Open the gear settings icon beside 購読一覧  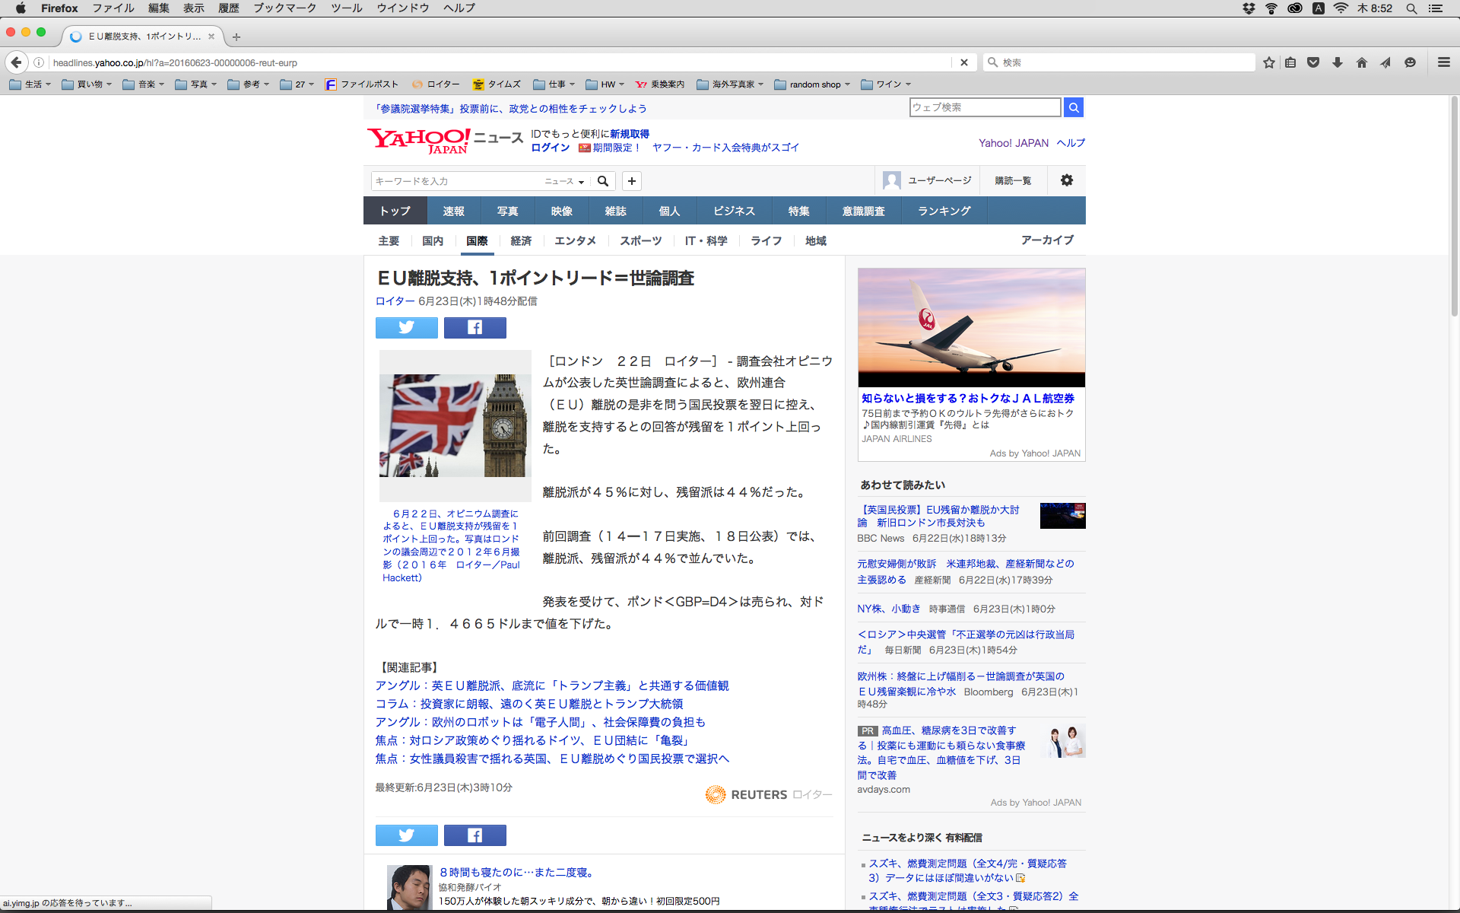coord(1066,180)
